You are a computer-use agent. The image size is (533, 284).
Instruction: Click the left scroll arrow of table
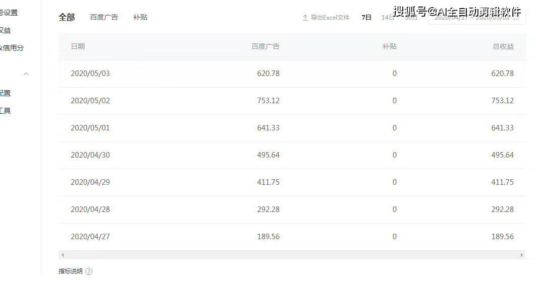63,255
